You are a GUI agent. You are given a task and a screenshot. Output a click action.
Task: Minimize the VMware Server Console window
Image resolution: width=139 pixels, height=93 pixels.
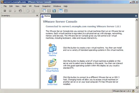[131, 2]
